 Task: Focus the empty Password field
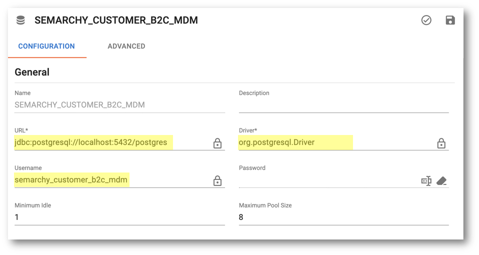pyautogui.click(x=328, y=180)
